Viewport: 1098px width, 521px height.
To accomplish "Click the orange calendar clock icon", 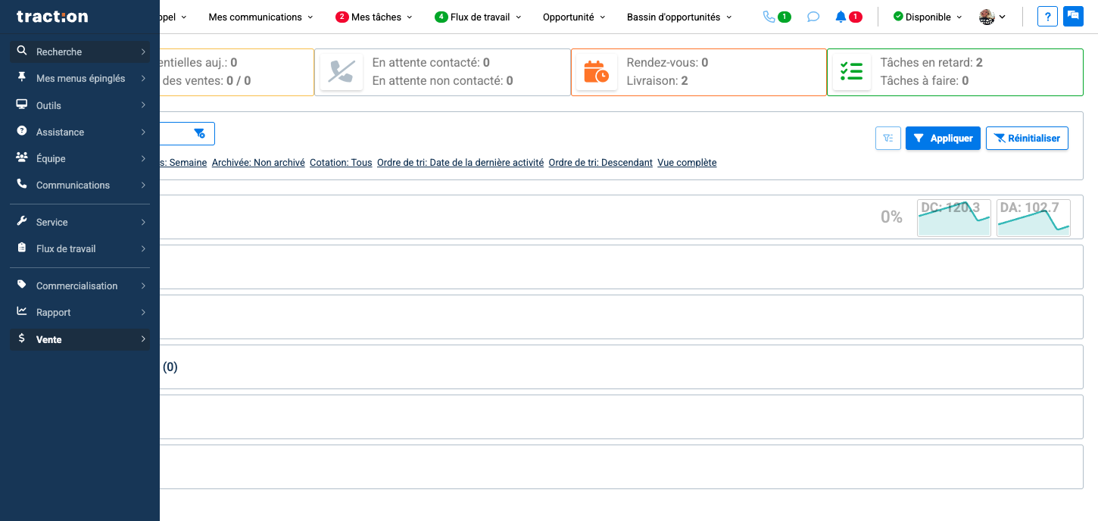I will (x=596, y=72).
